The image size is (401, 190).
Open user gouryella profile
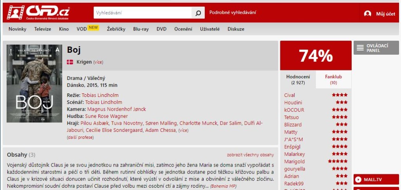point(294,169)
